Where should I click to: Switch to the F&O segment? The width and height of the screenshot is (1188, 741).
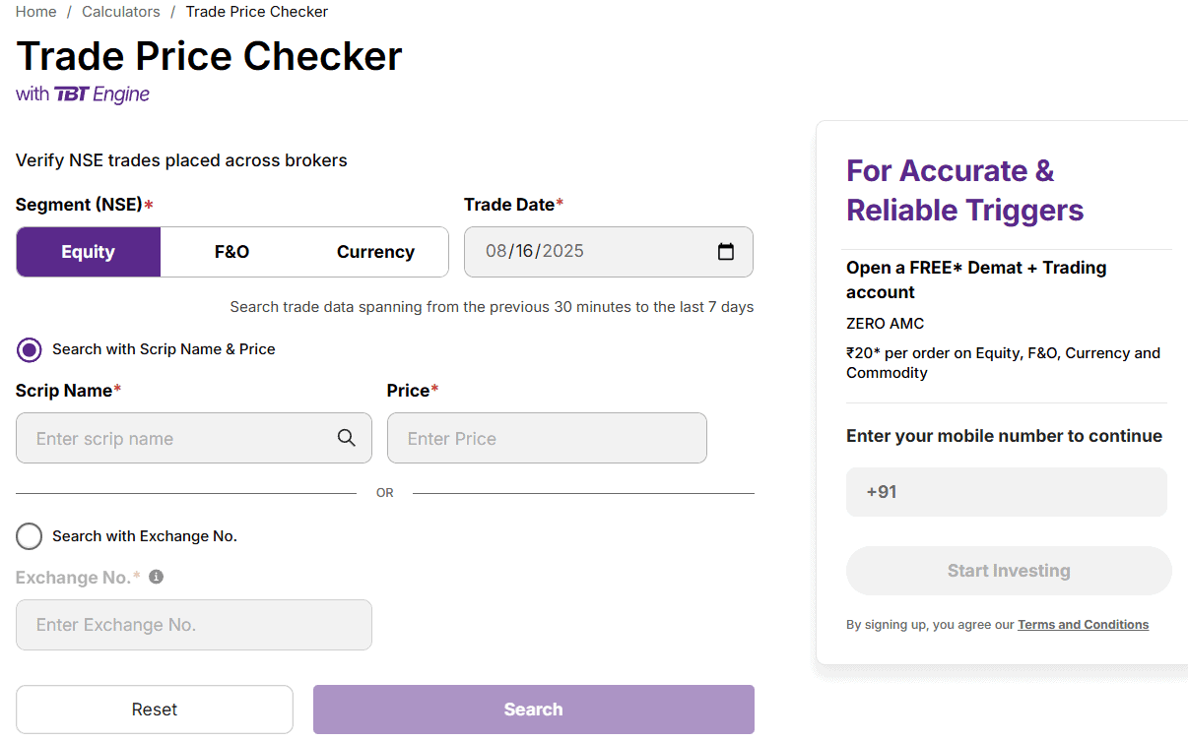click(x=231, y=252)
